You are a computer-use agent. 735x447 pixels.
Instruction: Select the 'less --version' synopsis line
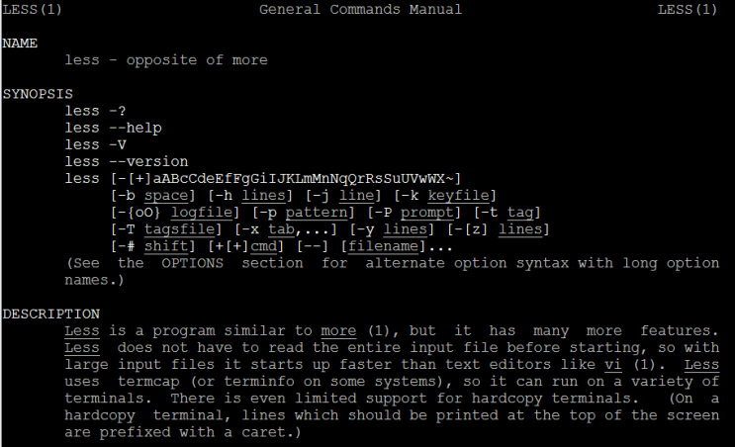point(127,161)
